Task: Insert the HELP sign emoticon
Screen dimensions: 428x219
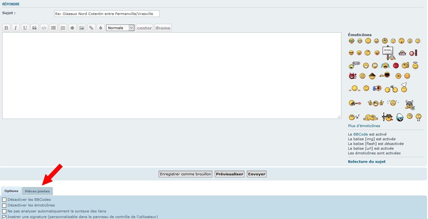Action: click(402, 53)
